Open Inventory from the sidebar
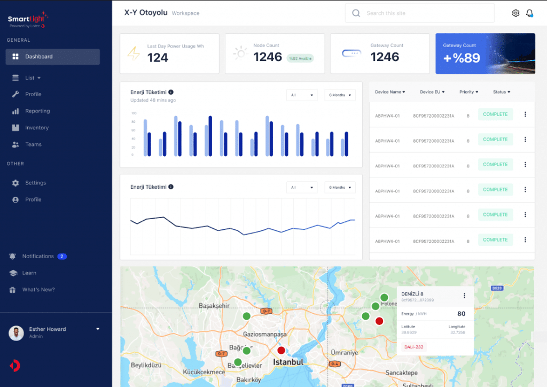The image size is (547, 387). click(37, 128)
